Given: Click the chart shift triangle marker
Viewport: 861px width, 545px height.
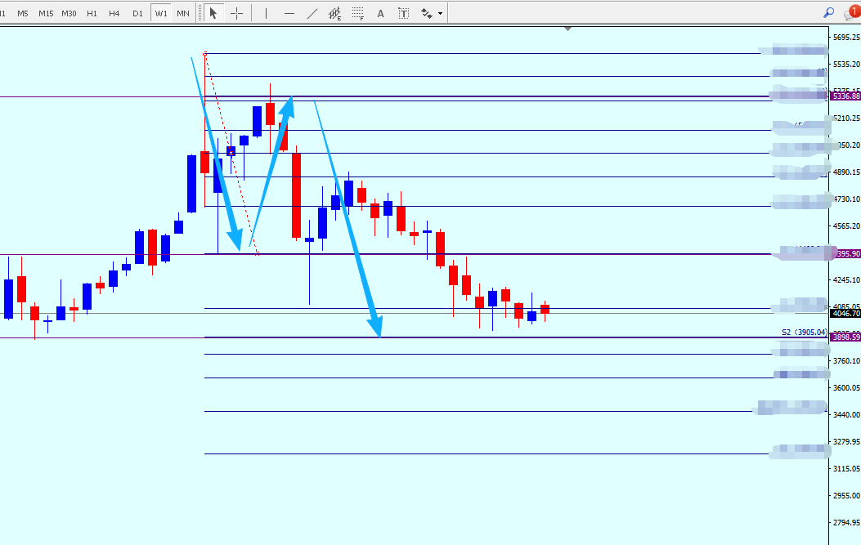Looking at the screenshot, I should click(x=567, y=29).
